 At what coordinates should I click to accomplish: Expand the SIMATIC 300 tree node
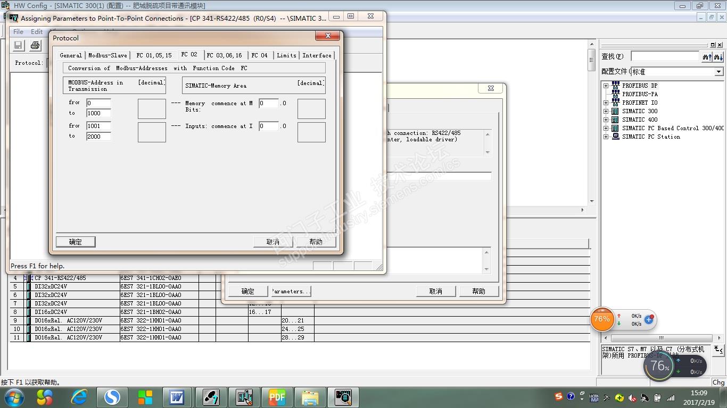pos(606,111)
